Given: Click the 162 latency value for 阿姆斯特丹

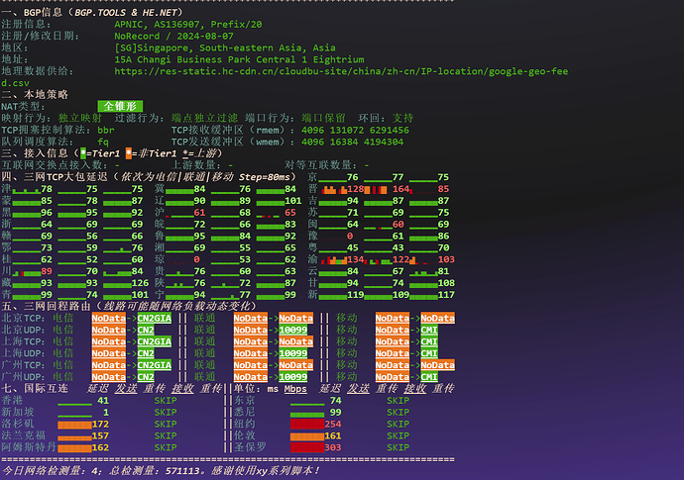Looking at the screenshot, I should point(100,447).
